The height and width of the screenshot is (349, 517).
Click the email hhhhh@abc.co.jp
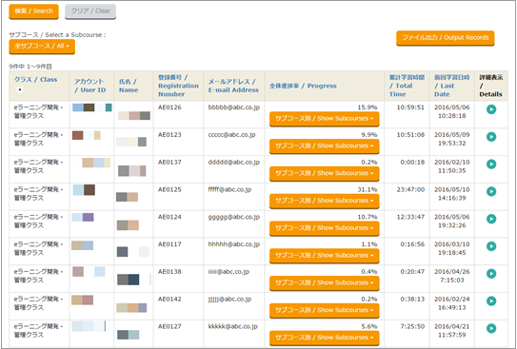click(234, 244)
